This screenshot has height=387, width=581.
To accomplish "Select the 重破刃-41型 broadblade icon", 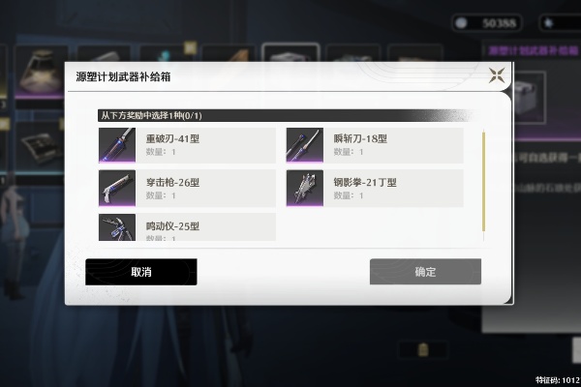I will tap(117, 145).
